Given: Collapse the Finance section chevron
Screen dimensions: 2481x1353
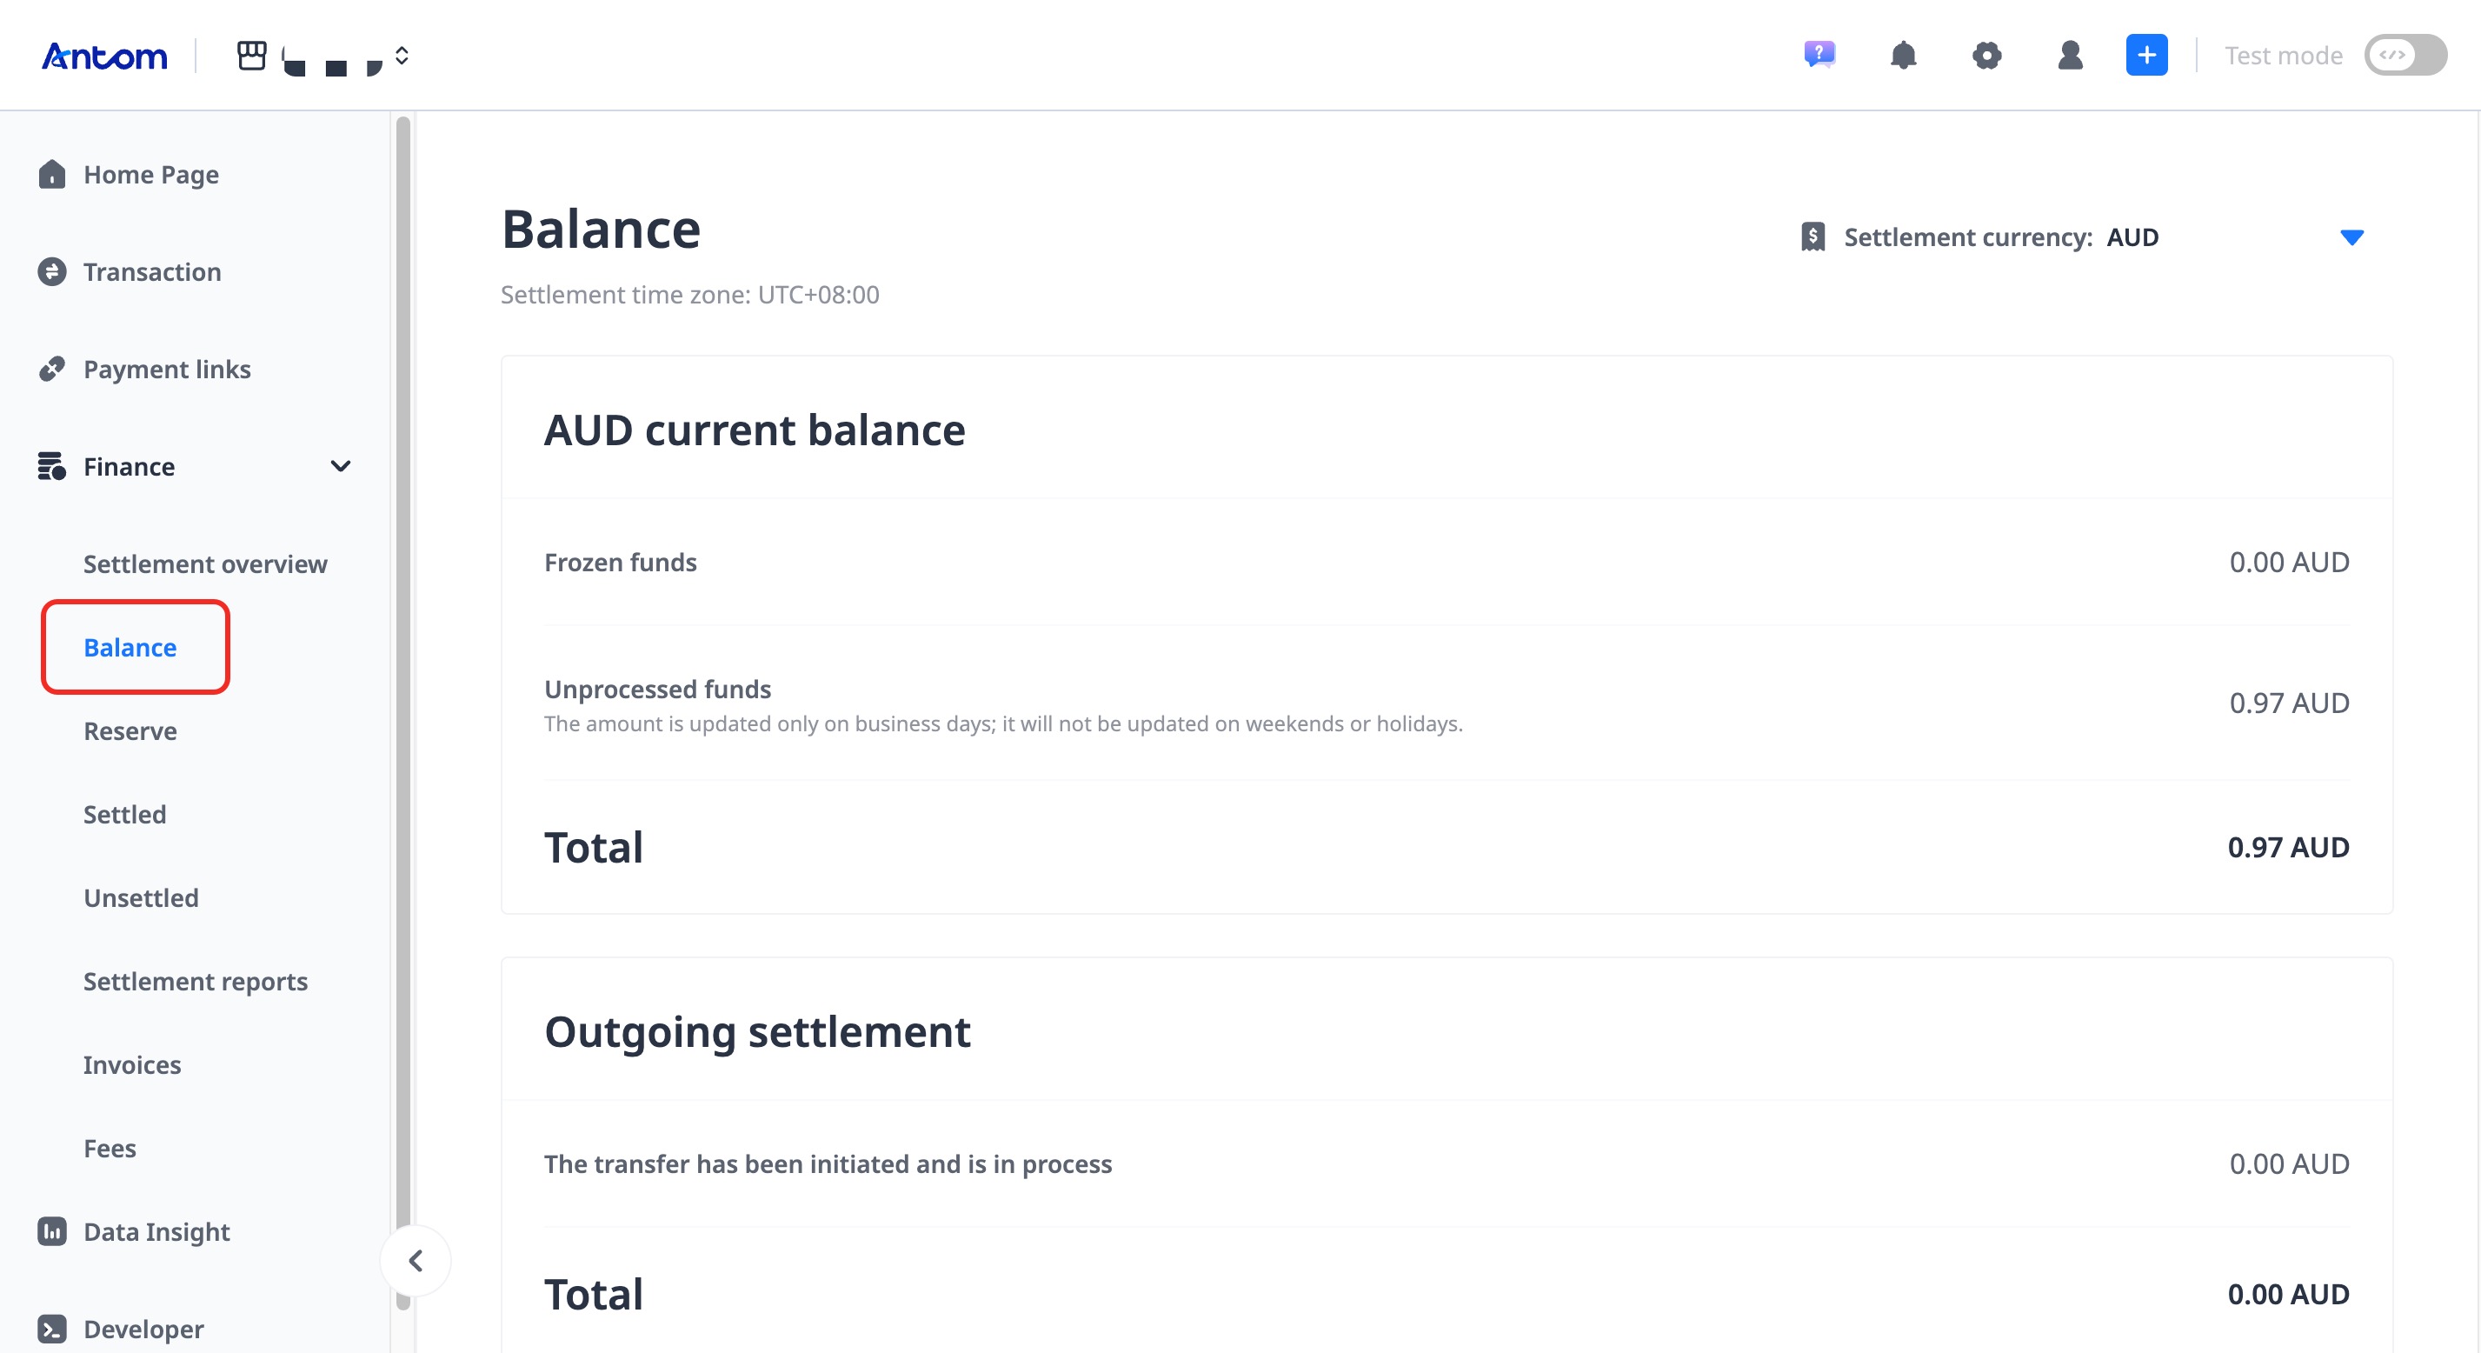Looking at the screenshot, I should pos(341,466).
